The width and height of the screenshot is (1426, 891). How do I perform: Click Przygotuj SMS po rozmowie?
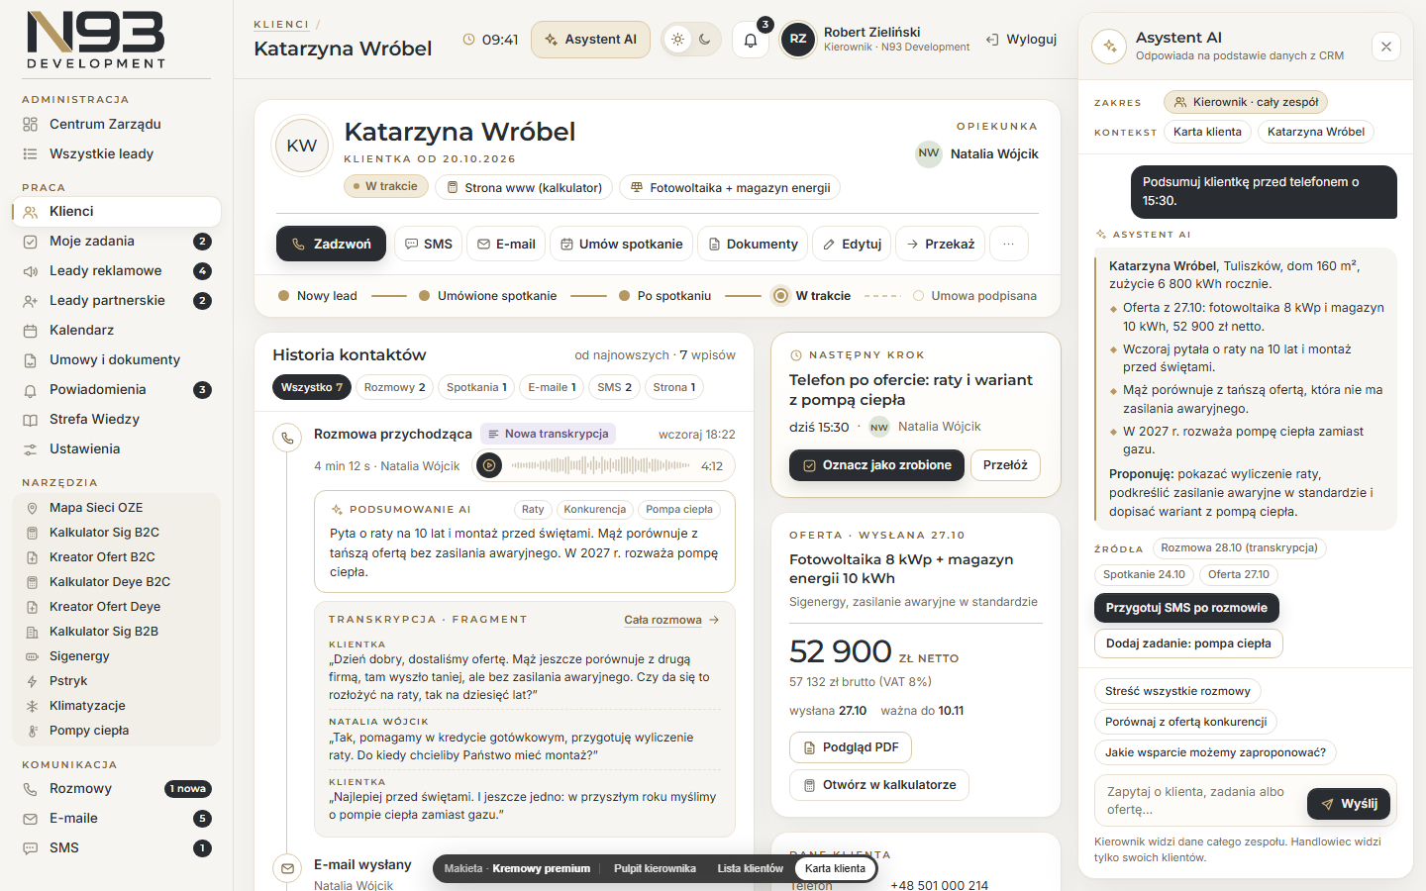(1186, 608)
